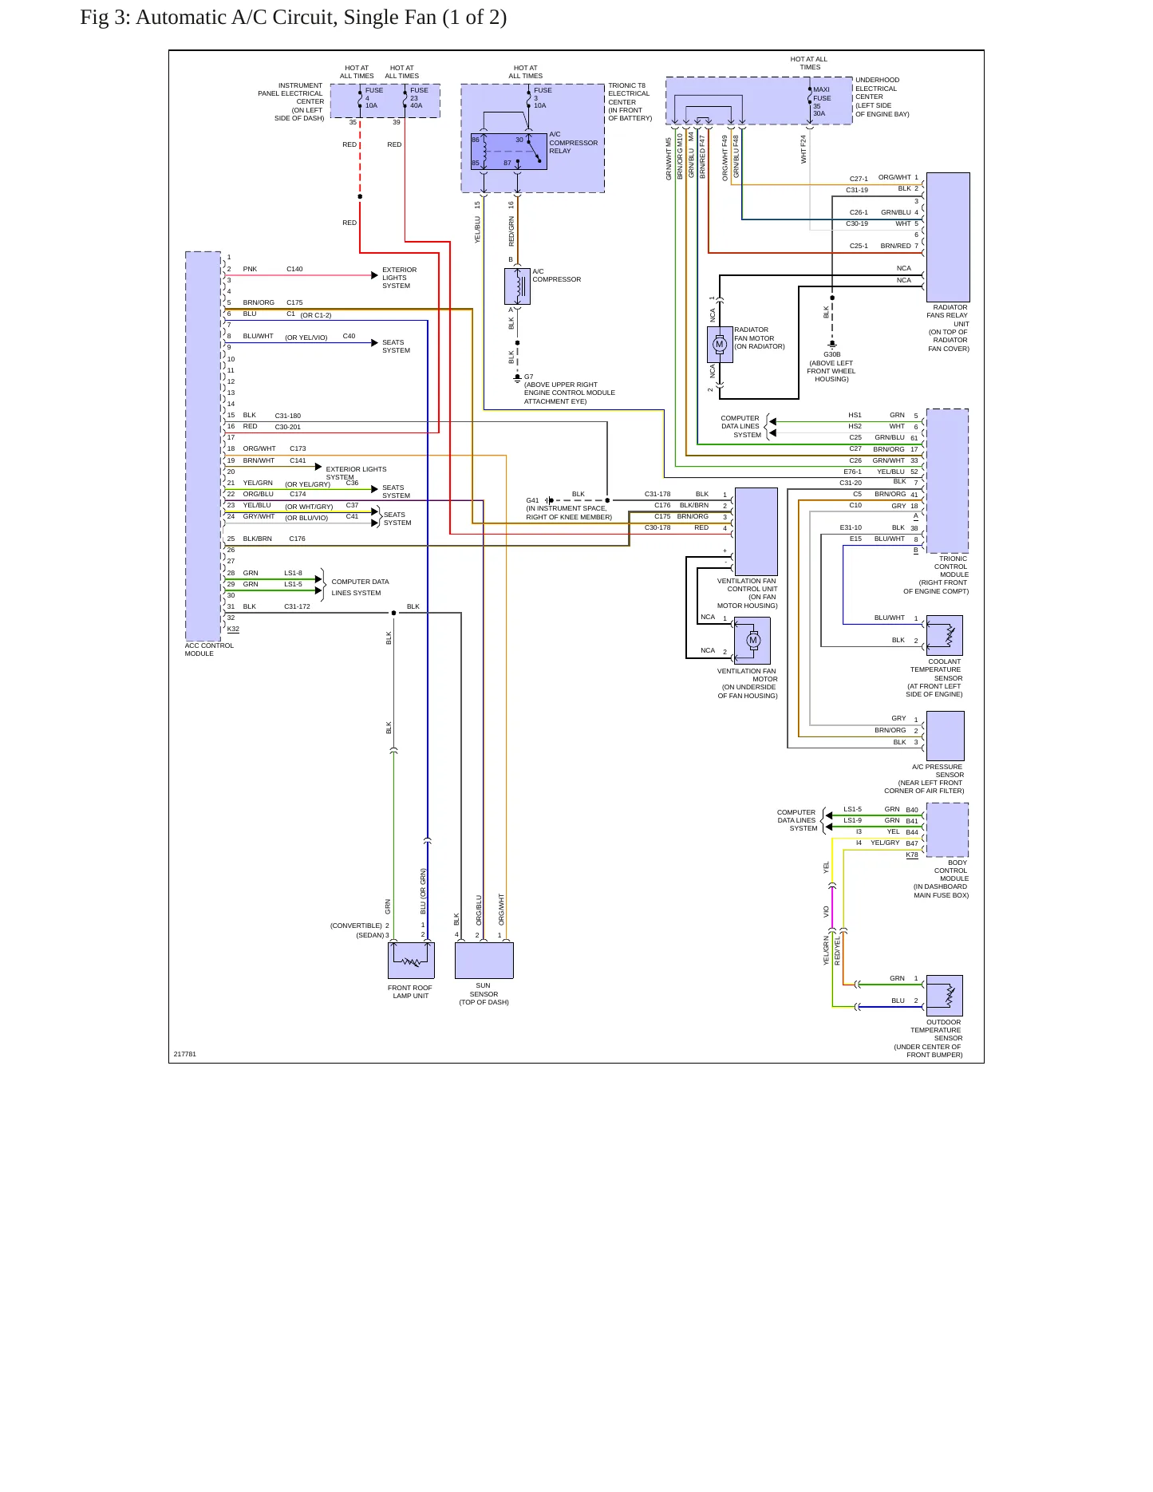Click the K32 label under the ACC module
The width and height of the screenshot is (1153, 1492).
pyautogui.click(x=233, y=629)
